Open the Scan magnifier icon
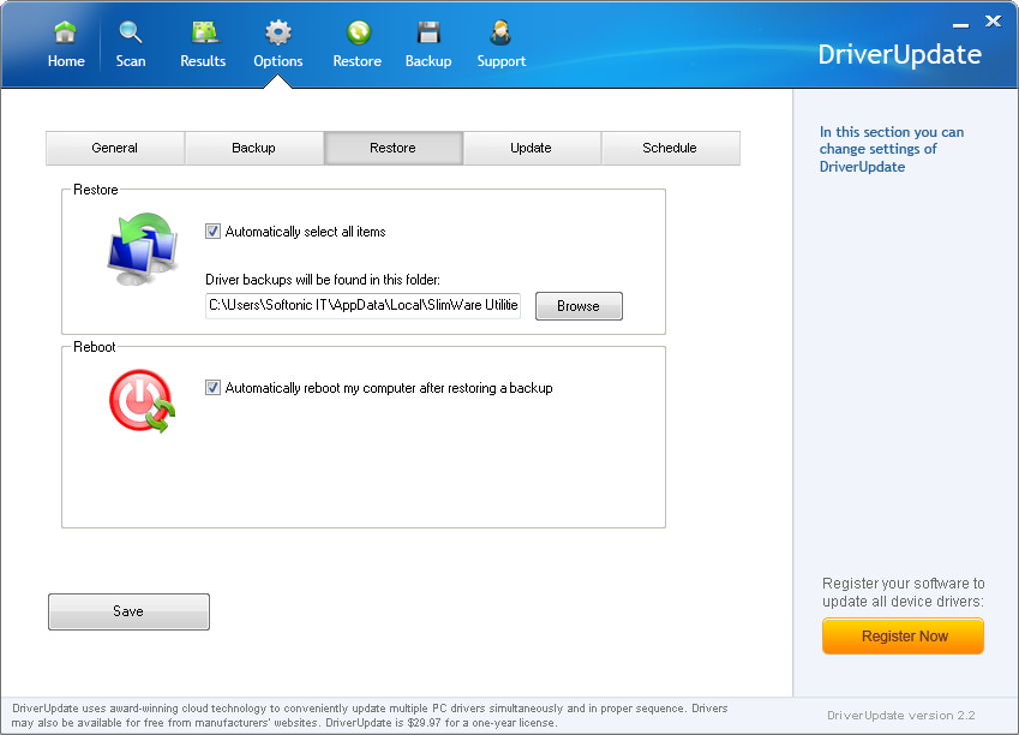The image size is (1019, 735). (x=130, y=32)
